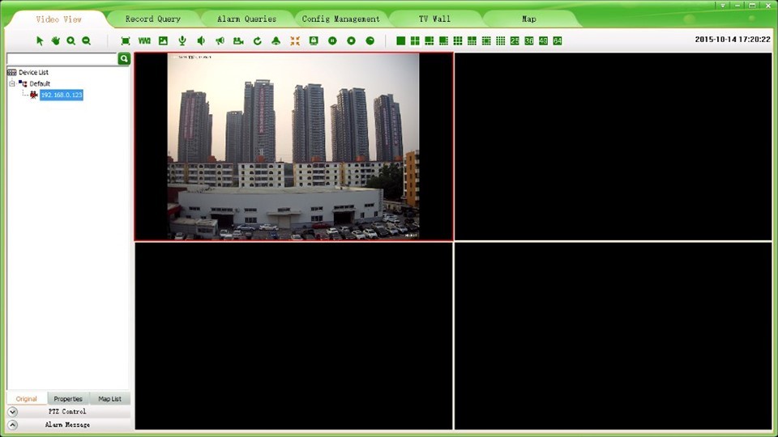Select the arrow pointer tool
The width and height of the screenshot is (778, 437).
(40, 40)
